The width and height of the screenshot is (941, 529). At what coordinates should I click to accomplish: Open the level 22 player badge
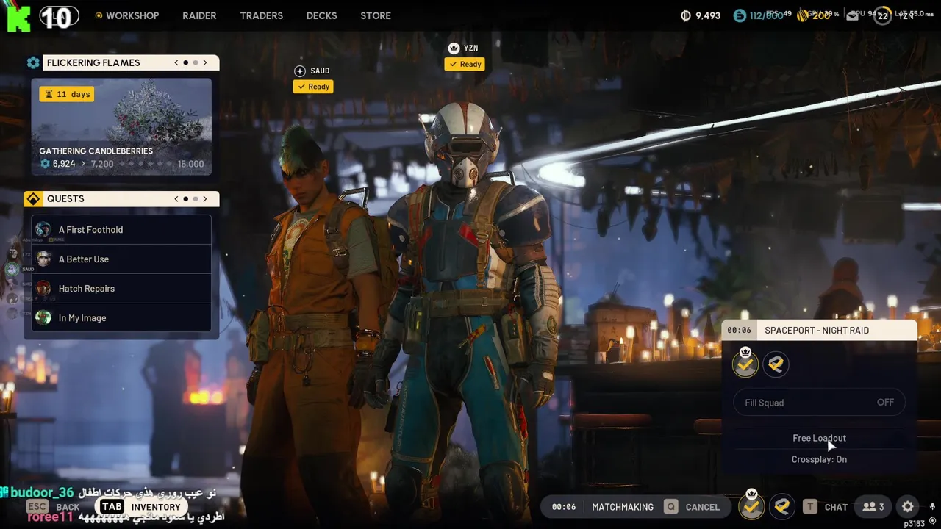click(882, 15)
